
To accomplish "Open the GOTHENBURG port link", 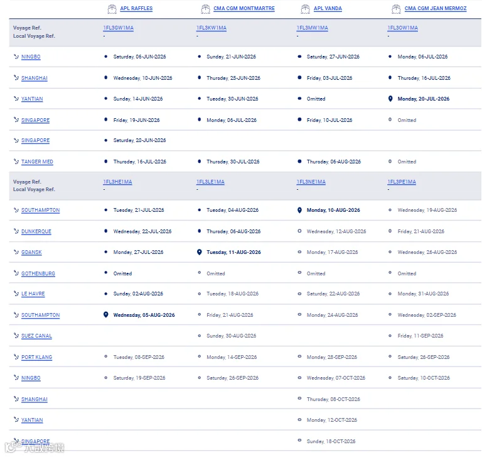I will coord(38,273).
